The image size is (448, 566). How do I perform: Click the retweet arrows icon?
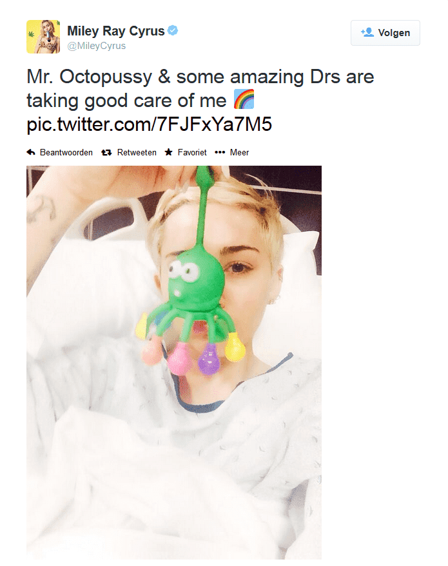106,153
